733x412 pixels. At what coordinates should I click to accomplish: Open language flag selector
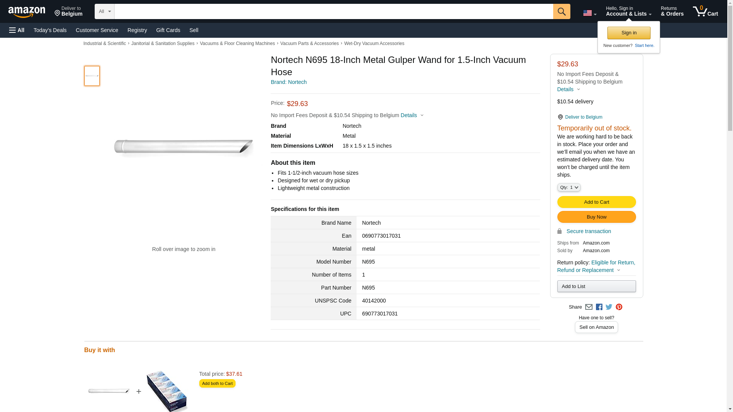(x=589, y=13)
